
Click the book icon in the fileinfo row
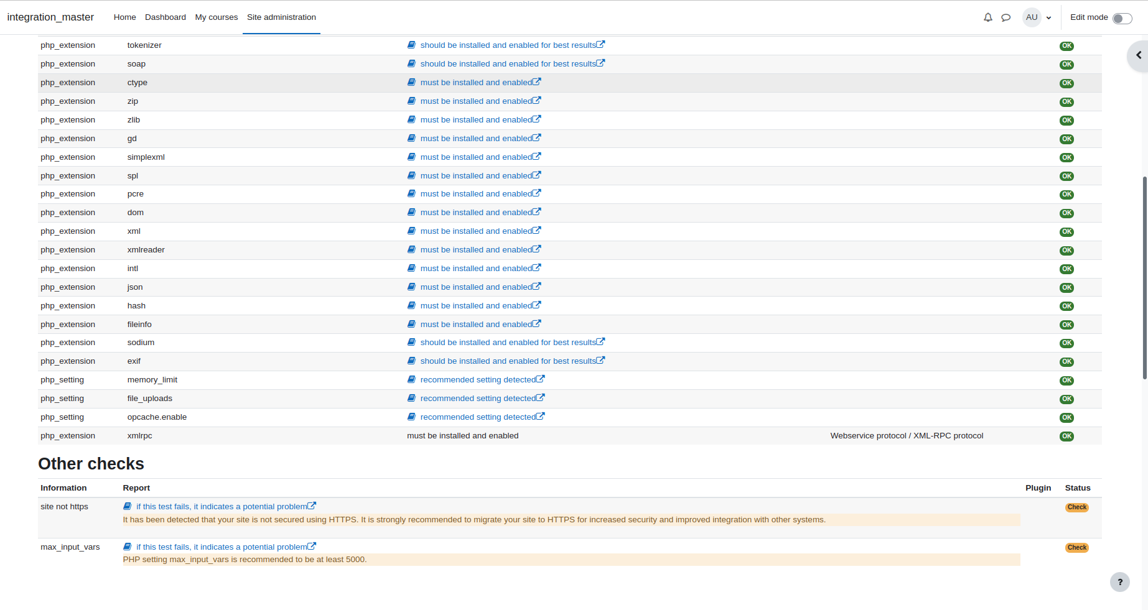coord(411,324)
